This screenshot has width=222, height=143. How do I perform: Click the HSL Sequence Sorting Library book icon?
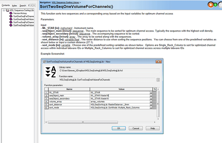tap(7, 10)
